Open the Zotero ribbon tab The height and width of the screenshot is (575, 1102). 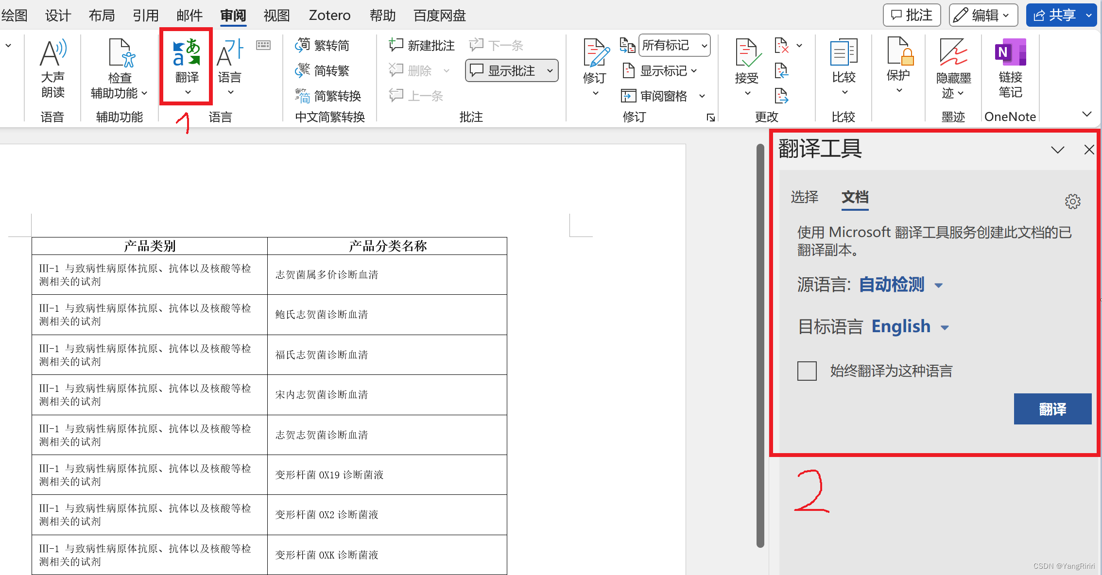point(329,16)
